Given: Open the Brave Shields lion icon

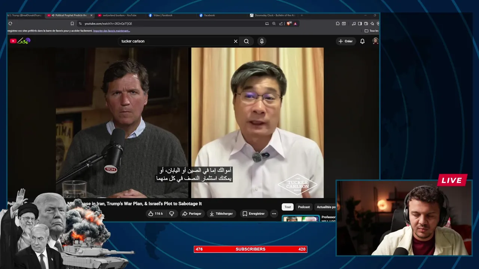Looking at the screenshot, I should tap(289, 24).
